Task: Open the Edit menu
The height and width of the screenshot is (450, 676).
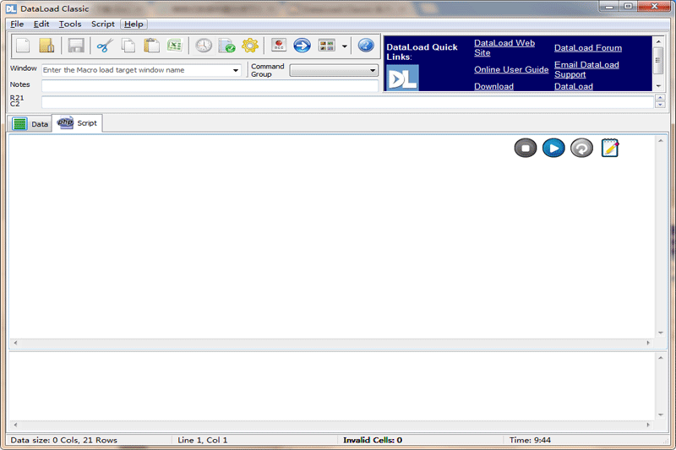Action: pyautogui.click(x=41, y=24)
